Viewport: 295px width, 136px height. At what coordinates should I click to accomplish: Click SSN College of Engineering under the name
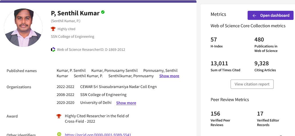pyautogui.click(x=73, y=36)
